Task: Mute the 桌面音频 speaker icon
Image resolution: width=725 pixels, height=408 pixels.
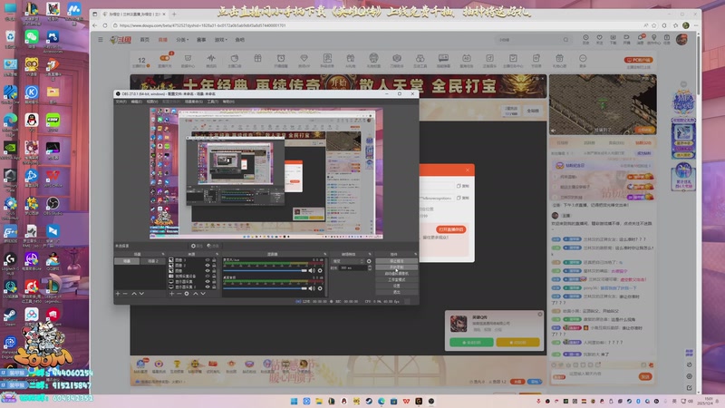Action: tap(312, 288)
